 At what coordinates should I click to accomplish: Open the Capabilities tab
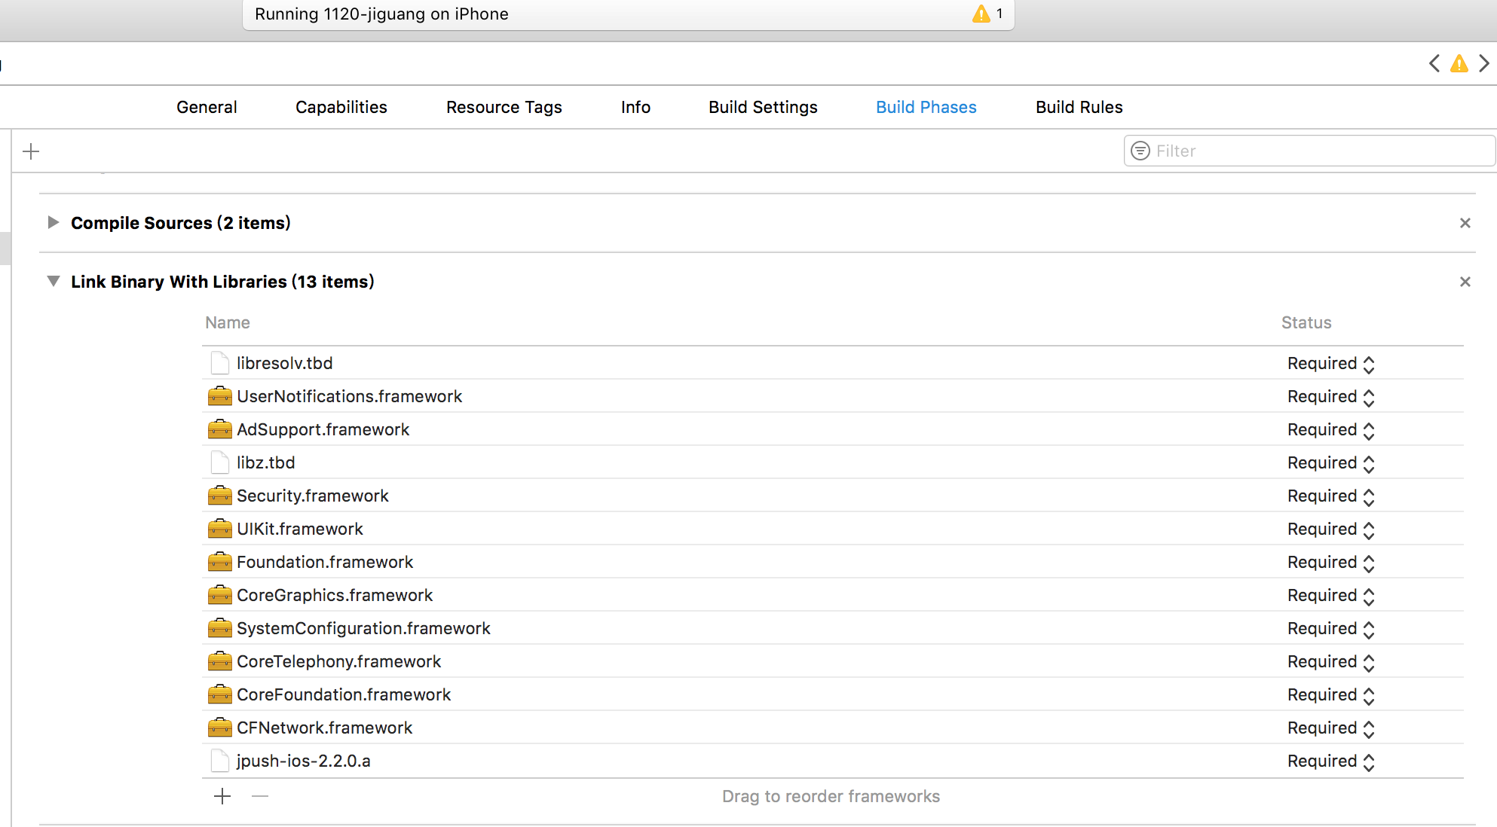[341, 107]
